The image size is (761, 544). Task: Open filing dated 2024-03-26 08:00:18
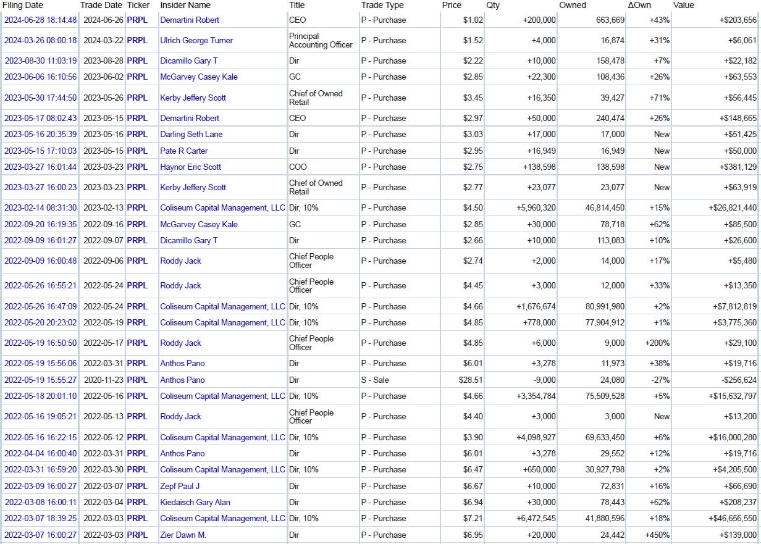coord(41,40)
